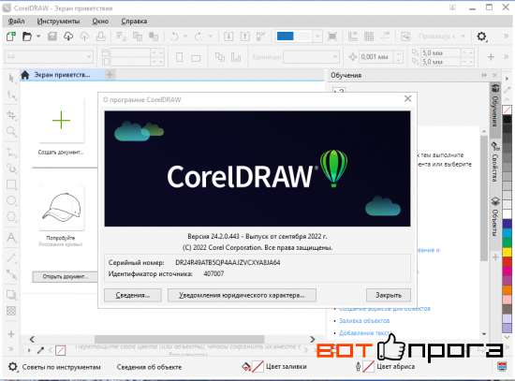Pick the yellow palette swatch
Image resolution: width=515 pixels, height=381 pixels.
pyautogui.click(x=508, y=252)
